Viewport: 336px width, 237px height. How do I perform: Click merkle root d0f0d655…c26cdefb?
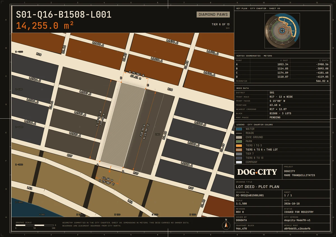coord(297,228)
